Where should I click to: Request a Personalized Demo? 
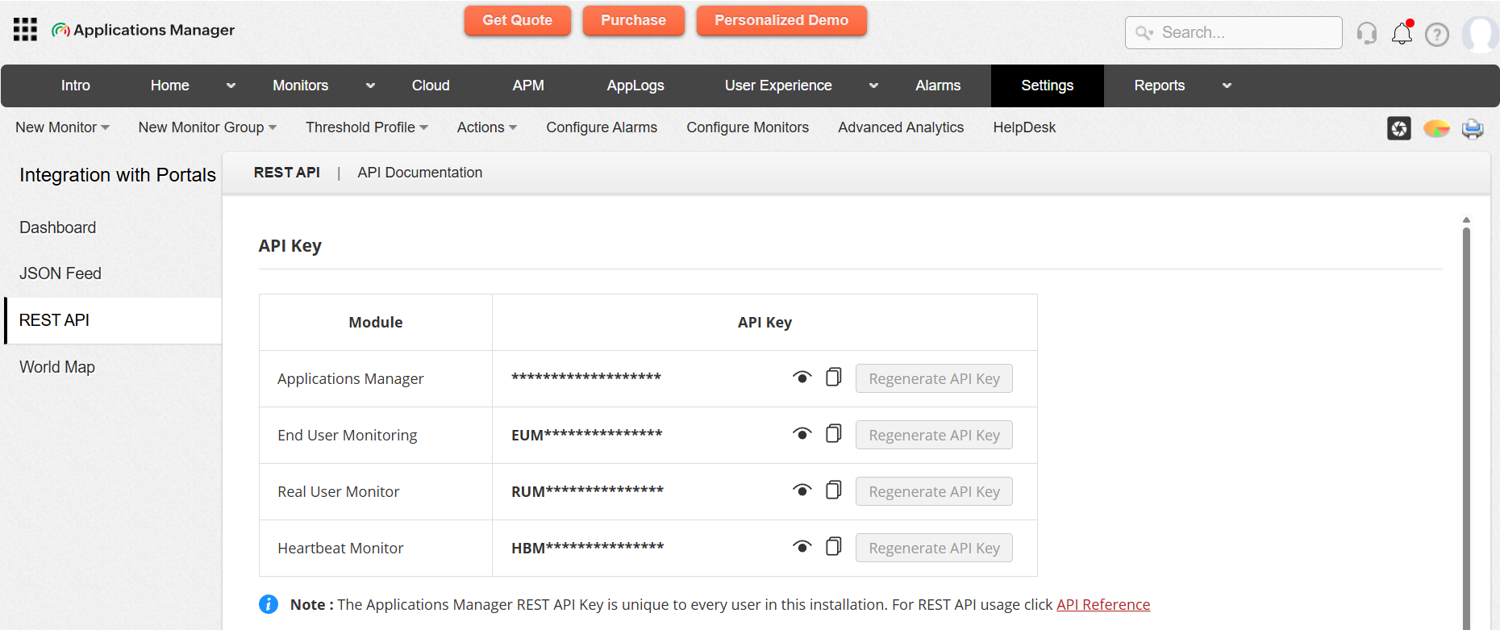(x=781, y=20)
